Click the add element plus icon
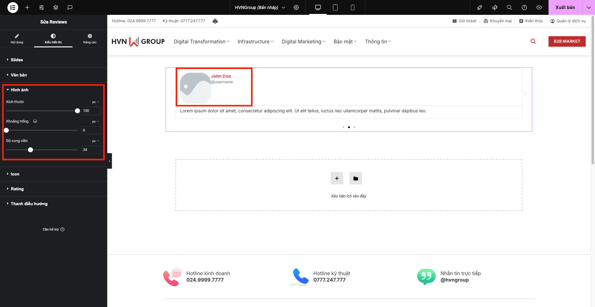 pos(27,7)
